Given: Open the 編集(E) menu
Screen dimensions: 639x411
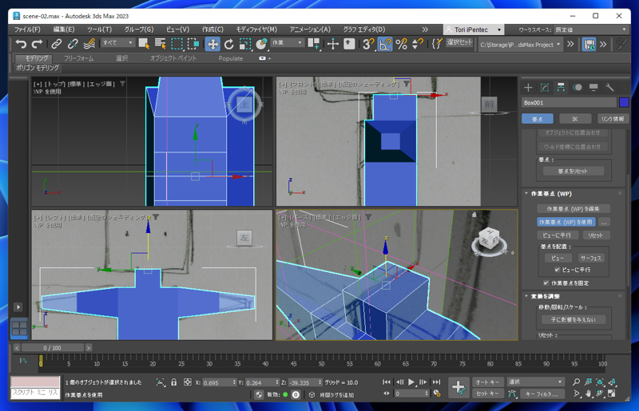Looking at the screenshot, I should [64, 30].
